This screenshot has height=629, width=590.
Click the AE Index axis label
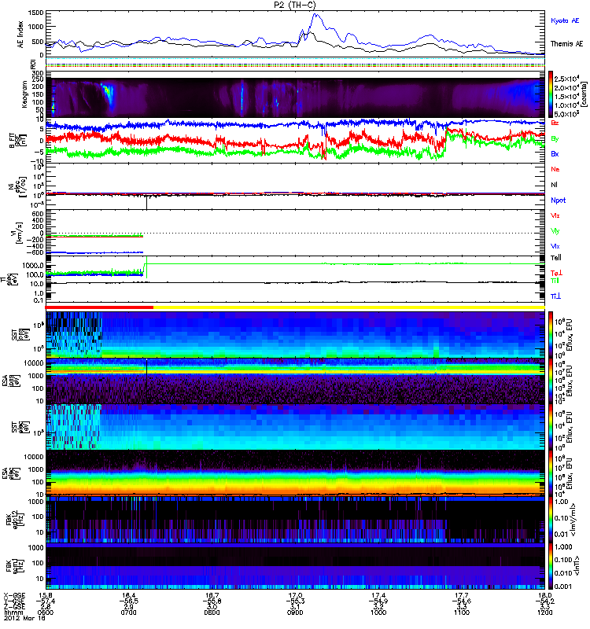point(20,35)
